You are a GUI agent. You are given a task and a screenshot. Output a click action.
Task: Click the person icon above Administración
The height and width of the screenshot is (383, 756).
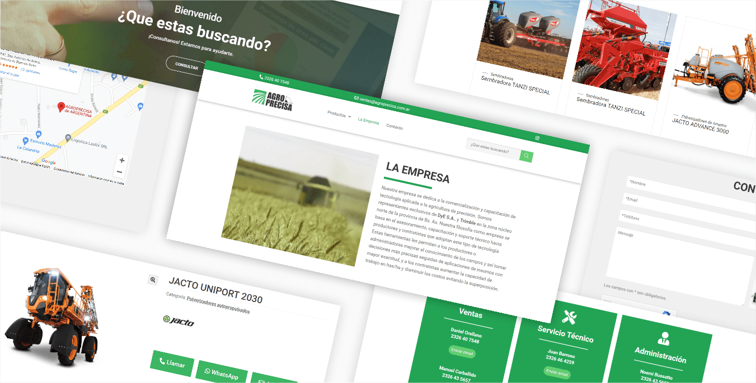pos(664,338)
